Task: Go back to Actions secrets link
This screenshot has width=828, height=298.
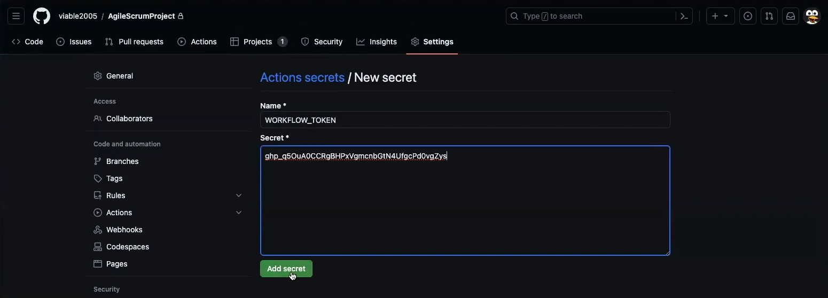Action: point(302,77)
